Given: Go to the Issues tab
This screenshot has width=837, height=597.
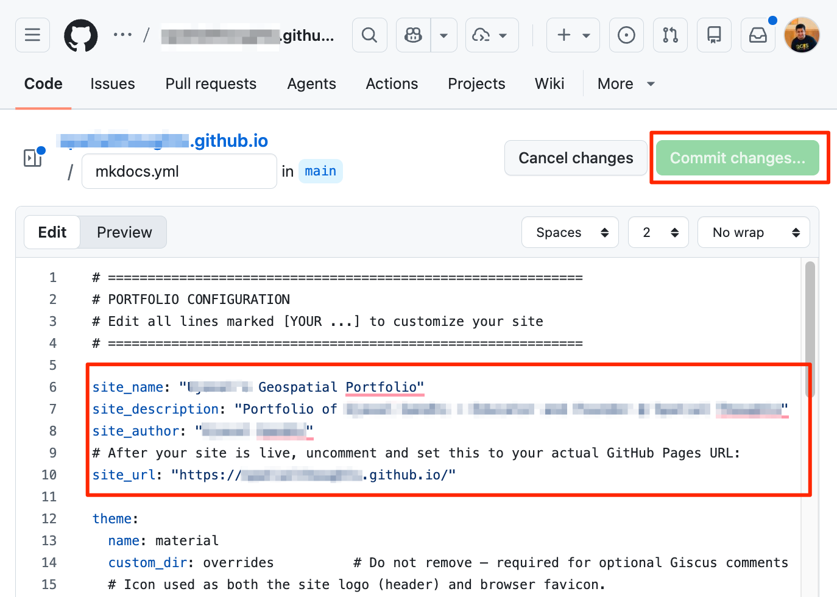Looking at the screenshot, I should tap(113, 83).
